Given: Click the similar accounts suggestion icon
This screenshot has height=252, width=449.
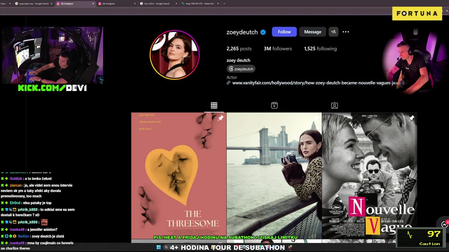Looking at the screenshot, I should (334, 32).
